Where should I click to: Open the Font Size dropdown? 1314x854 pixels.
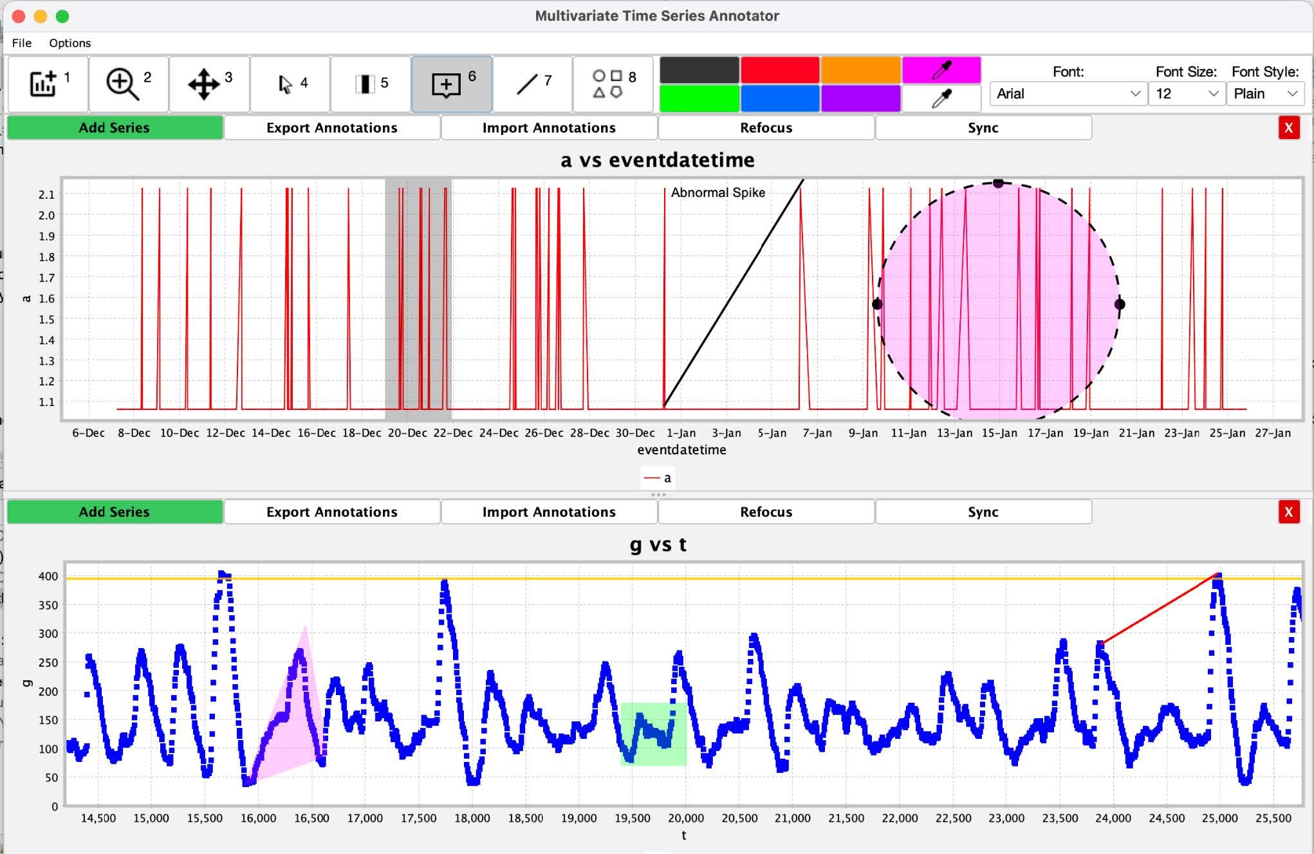tap(1186, 94)
